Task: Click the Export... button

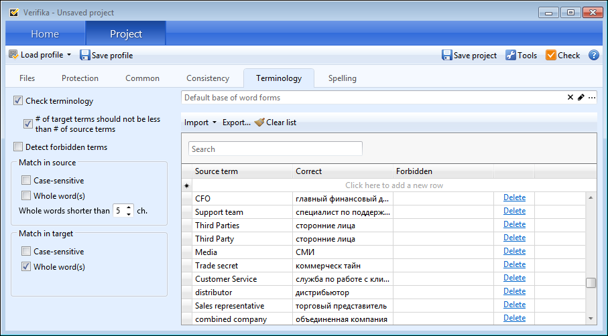Action: pyautogui.click(x=237, y=122)
